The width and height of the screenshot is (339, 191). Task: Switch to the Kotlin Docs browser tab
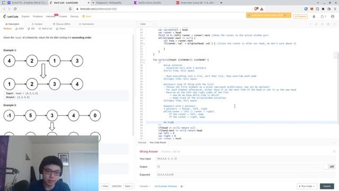click(149, 3)
